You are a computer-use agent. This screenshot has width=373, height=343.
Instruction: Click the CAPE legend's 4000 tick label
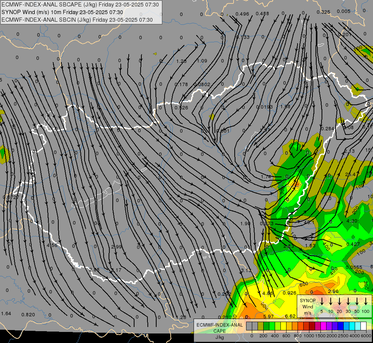click(355, 336)
